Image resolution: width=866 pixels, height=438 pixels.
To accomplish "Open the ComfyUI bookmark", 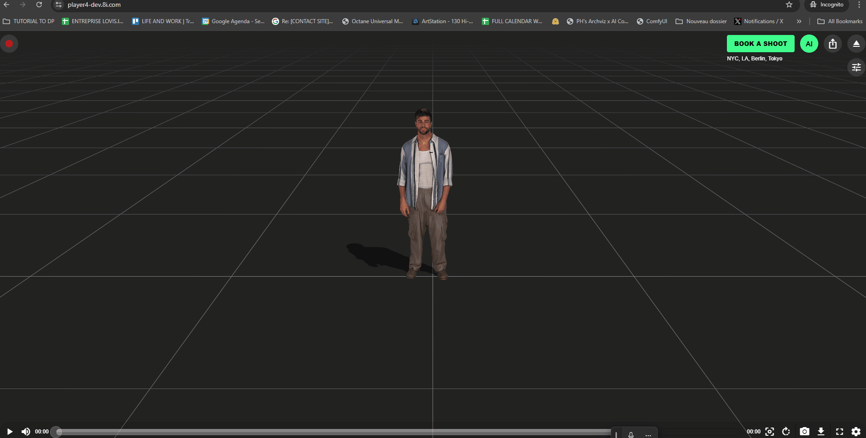I will [x=652, y=21].
